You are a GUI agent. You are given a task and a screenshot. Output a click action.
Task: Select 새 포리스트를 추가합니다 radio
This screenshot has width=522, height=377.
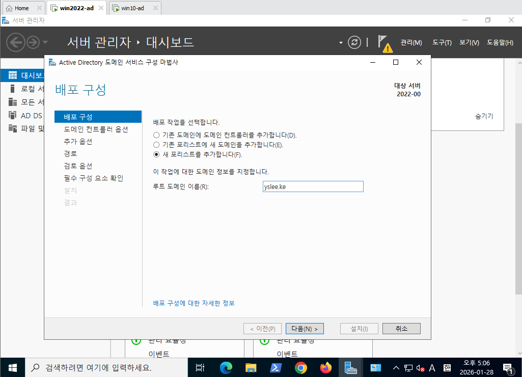[x=156, y=154]
